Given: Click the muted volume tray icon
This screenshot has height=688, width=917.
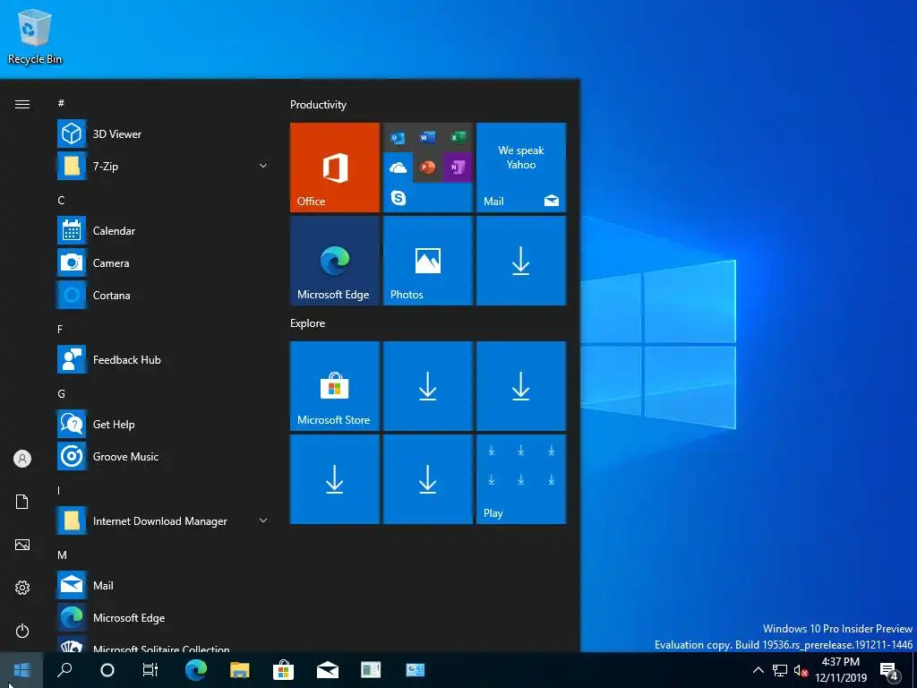Looking at the screenshot, I should click(x=801, y=670).
